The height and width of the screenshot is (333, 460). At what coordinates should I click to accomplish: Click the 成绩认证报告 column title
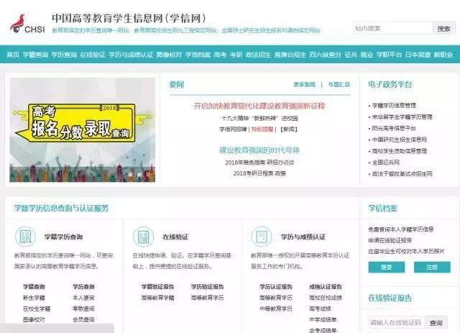(326, 286)
